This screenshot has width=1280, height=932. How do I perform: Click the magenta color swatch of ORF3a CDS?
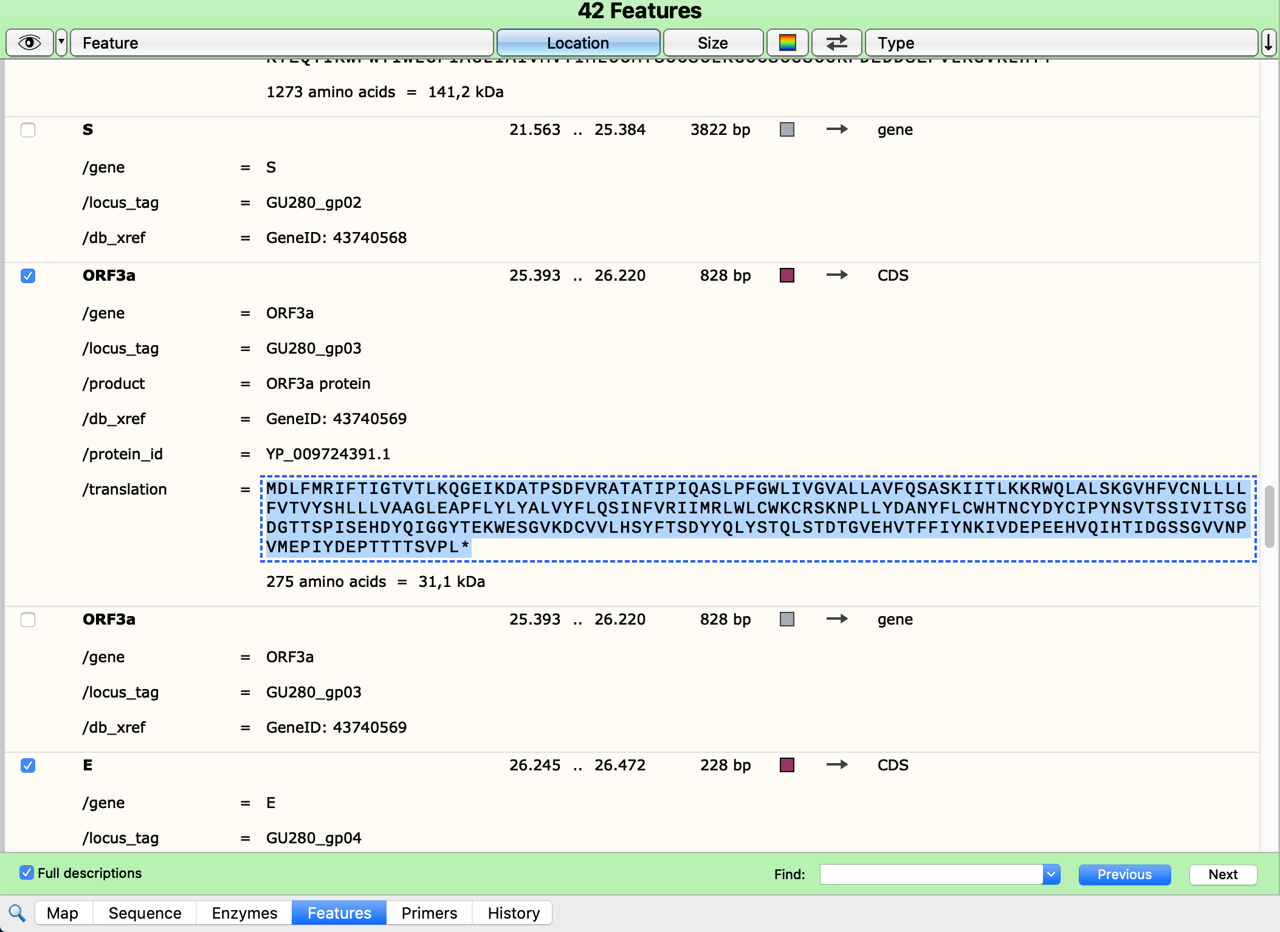(x=787, y=275)
